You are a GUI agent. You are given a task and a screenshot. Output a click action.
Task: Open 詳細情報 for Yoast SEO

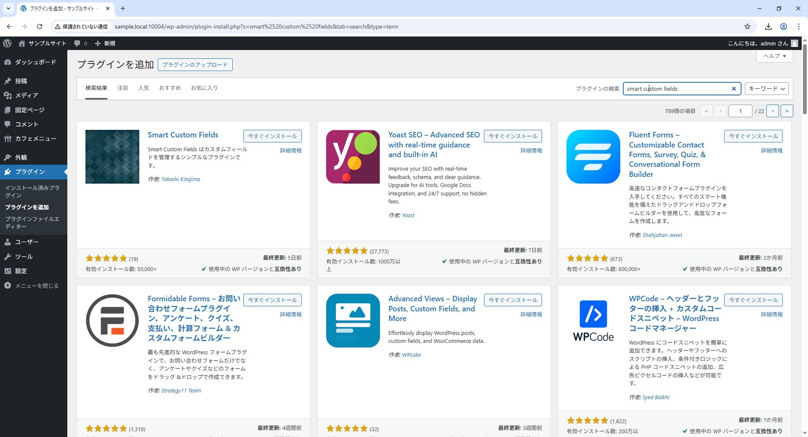click(x=531, y=150)
